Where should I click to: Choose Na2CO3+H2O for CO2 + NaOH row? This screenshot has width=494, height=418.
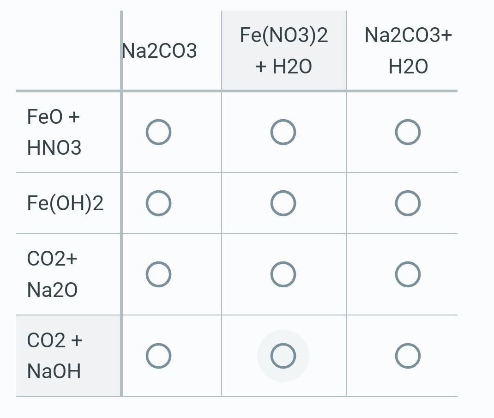[408, 356]
